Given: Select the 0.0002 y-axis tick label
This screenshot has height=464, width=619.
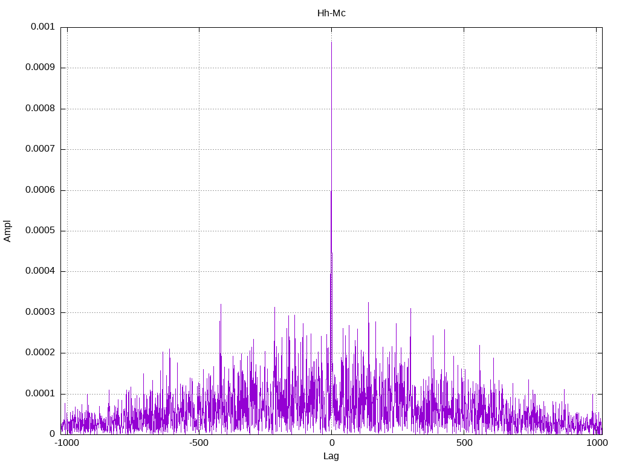Looking at the screenshot, I should [x=40, y=353].
